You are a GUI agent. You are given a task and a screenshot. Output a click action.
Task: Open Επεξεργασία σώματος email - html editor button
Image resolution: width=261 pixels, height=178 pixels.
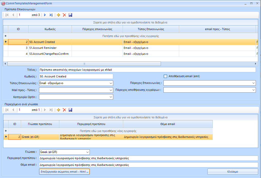click(x=64, y=172)
